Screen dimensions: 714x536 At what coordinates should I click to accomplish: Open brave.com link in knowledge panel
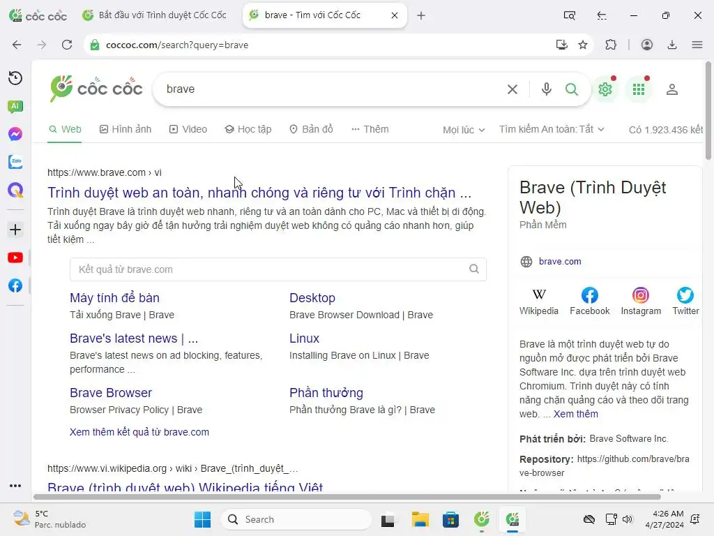[560, 262]
